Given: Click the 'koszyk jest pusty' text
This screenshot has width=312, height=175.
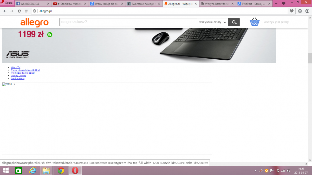Looking at the screenshot, I should (x=276, y=22).
